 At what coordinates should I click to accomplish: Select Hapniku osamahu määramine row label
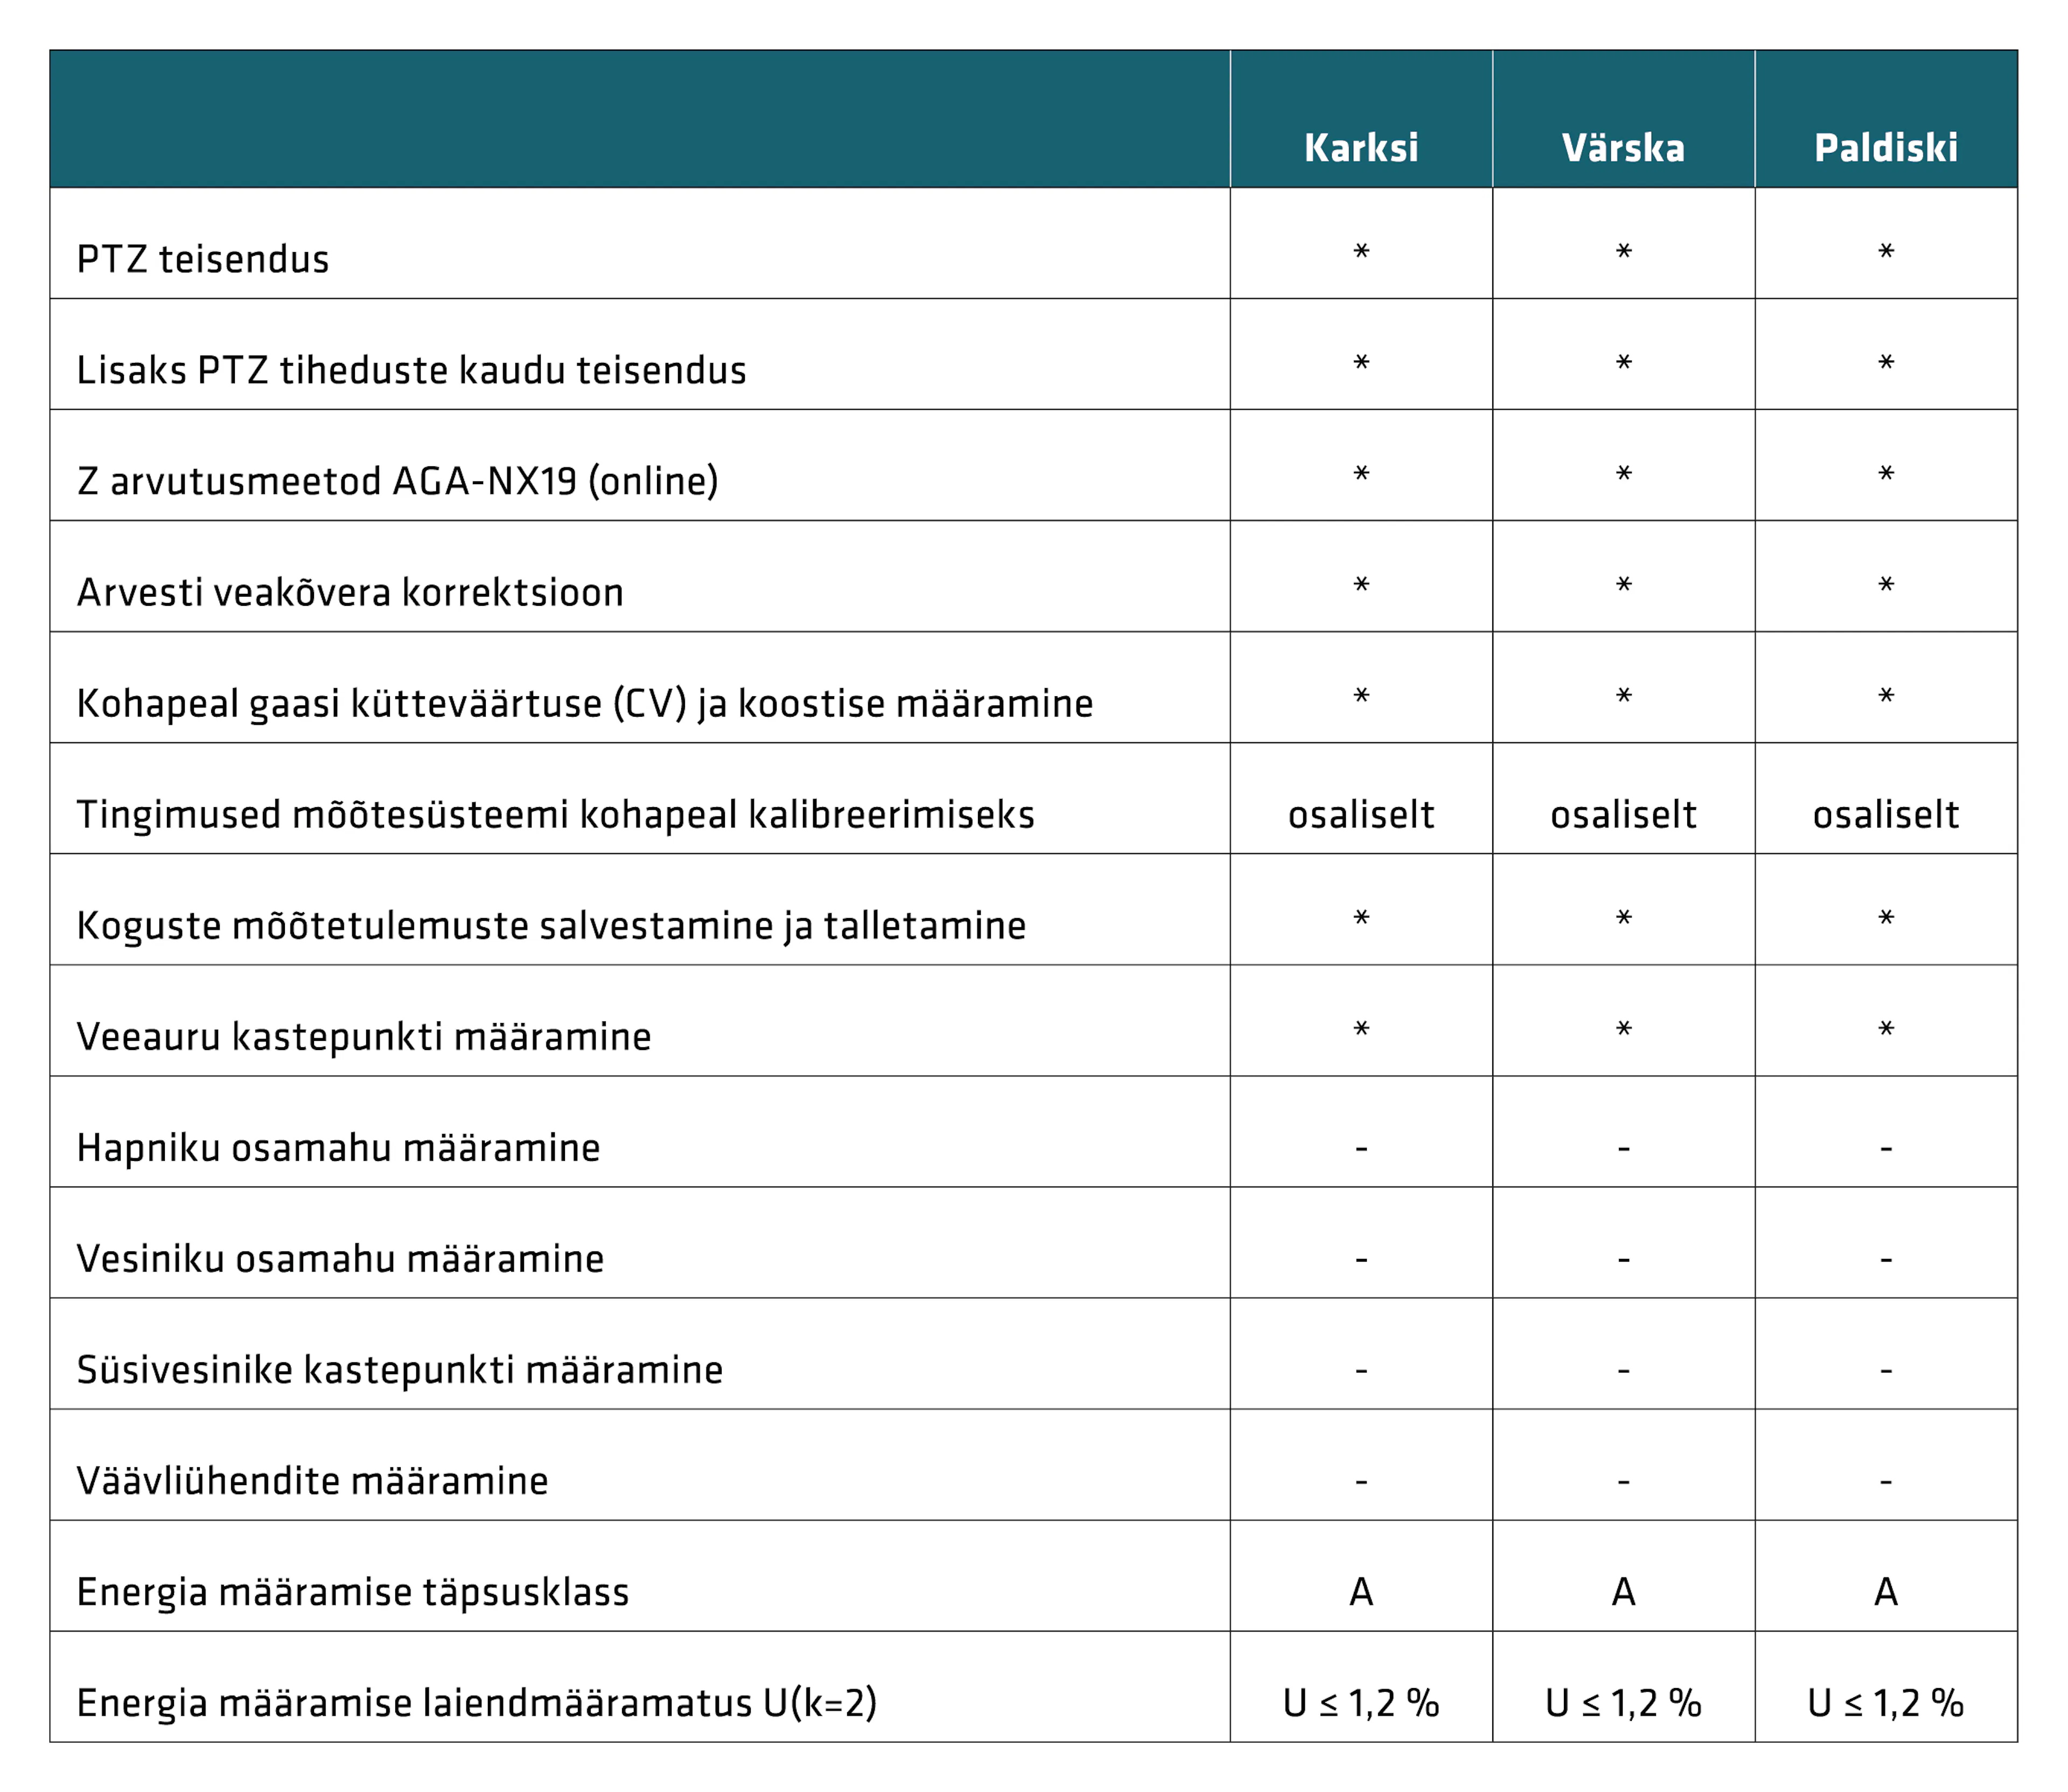[338, 1147]
